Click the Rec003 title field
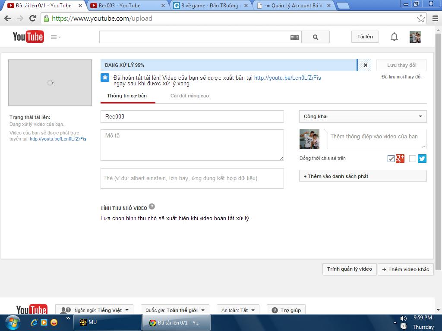The image size is (442, 331). point(192,116)
